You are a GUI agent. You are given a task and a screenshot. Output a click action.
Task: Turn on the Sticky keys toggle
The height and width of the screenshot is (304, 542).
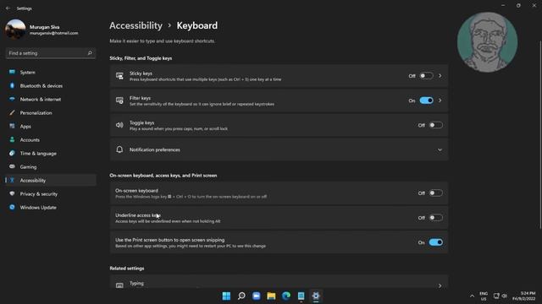[x=426, y=76]
